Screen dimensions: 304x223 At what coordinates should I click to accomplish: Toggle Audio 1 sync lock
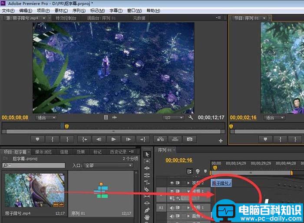click(x=177, y=208)
